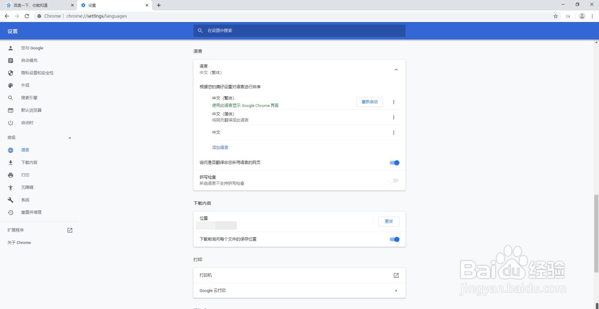Bookmark this page with the star icon
The height and width of the screenshot is (309, 599).
556,16
